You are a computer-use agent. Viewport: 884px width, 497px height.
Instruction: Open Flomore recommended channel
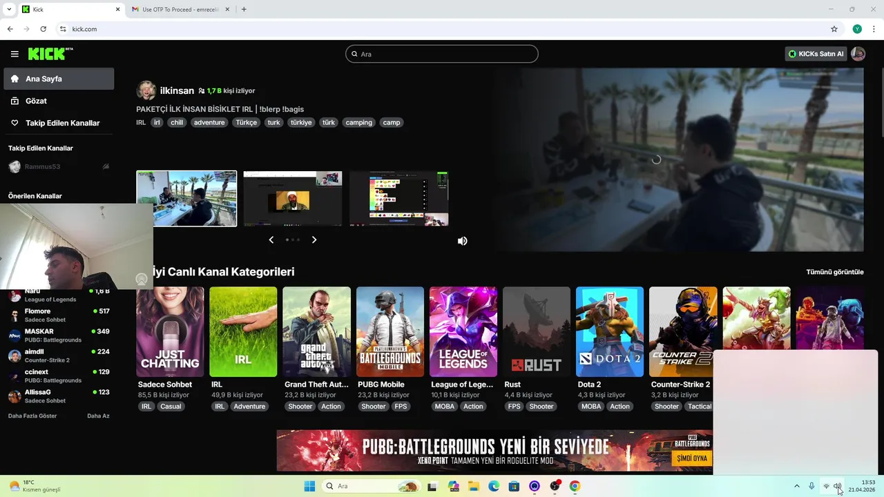click(x=59, y=315)
